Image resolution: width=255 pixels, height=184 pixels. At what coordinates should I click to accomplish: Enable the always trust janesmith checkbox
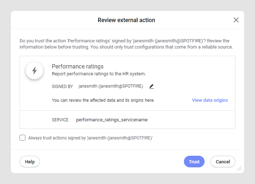22,138
